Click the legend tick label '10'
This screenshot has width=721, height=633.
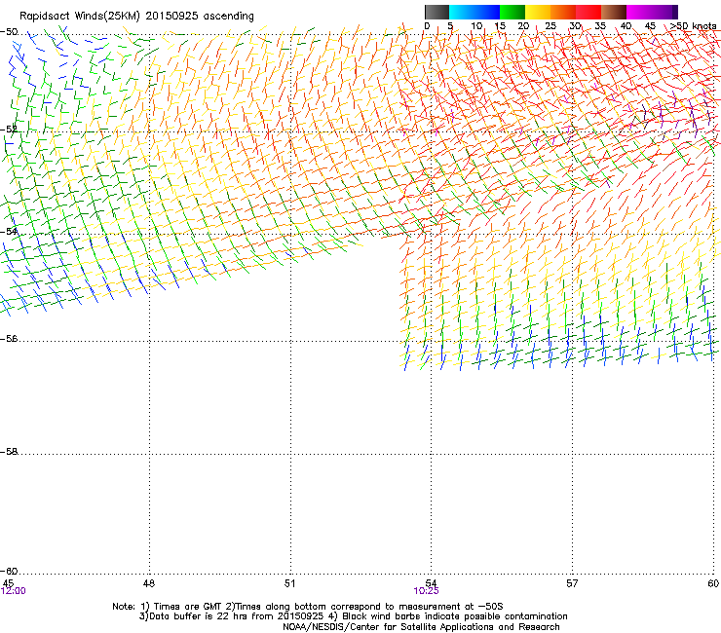(x=476, y=26)
